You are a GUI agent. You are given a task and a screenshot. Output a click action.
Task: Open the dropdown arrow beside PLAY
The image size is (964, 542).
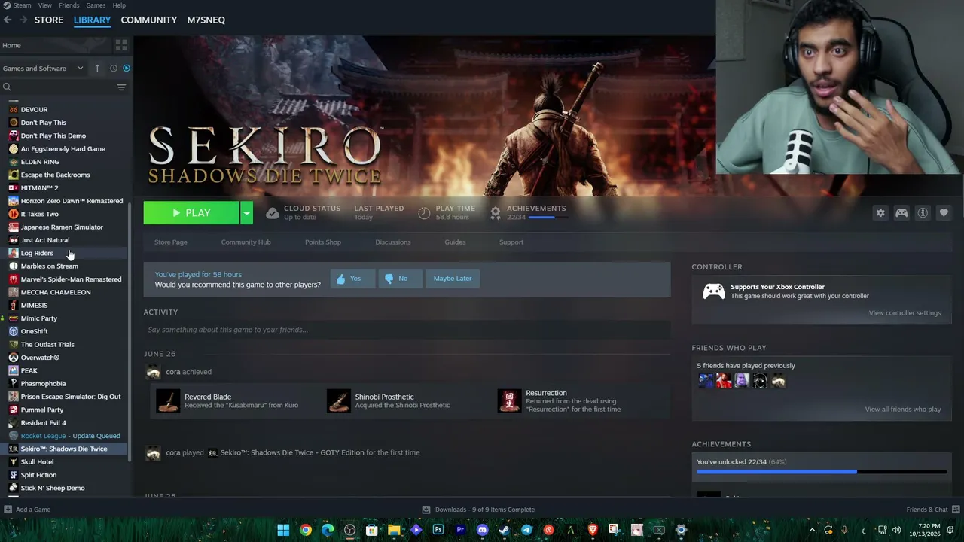pos(246,213)
